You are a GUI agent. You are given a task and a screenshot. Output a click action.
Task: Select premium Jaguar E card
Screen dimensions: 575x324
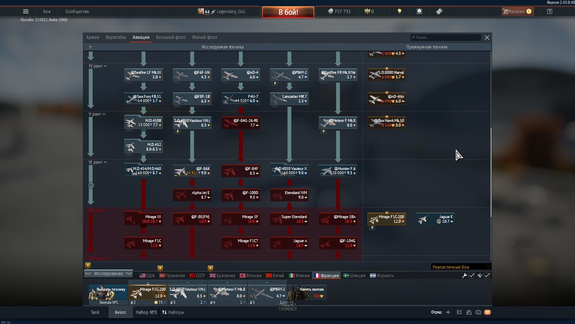click(x=435, y=219)
